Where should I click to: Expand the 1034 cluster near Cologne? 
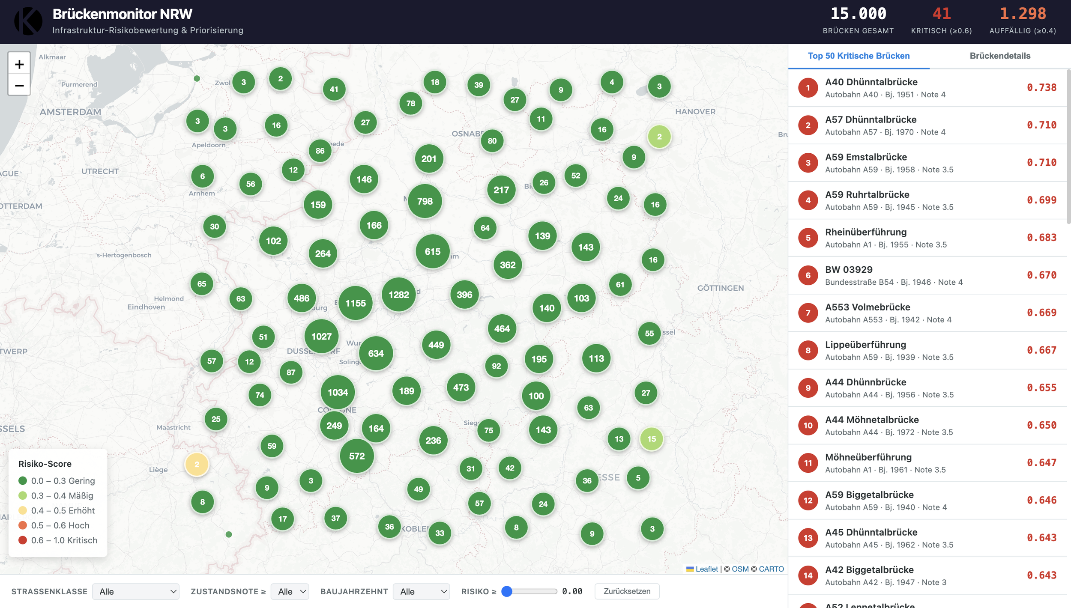[338, 392]
